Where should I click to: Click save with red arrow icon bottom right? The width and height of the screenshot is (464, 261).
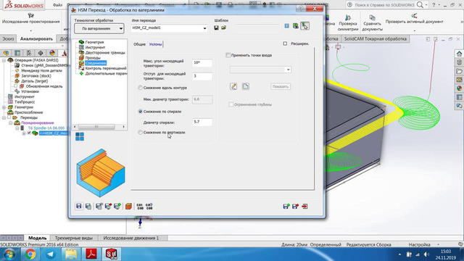(295, 206)
